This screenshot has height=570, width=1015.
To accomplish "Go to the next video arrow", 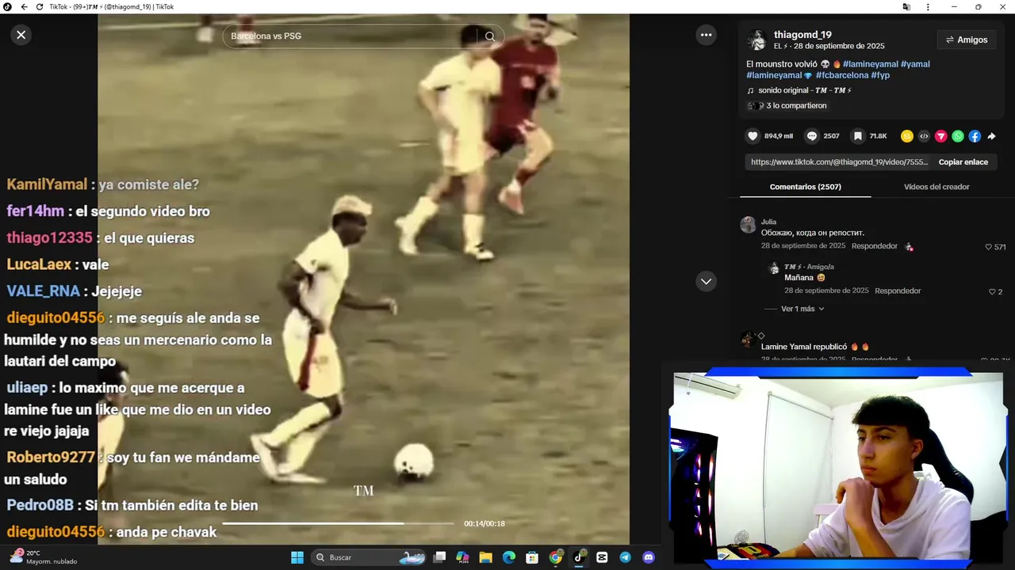I will click(x=706, y=281).
